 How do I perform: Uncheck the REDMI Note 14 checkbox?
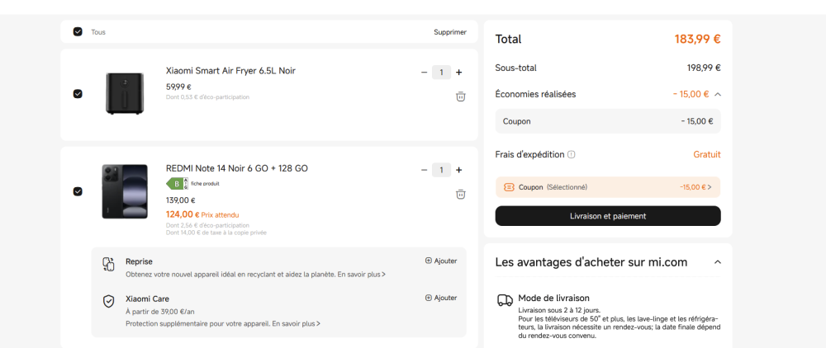point(78,191)
